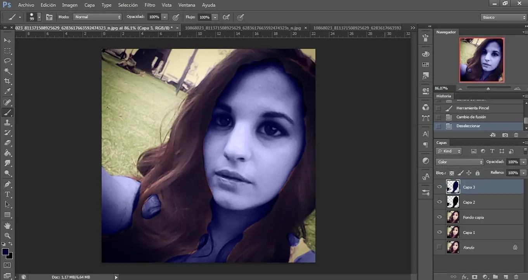Open the Flujo value dropdown
The image size is (528, 280).
click(x=215, y=17)
